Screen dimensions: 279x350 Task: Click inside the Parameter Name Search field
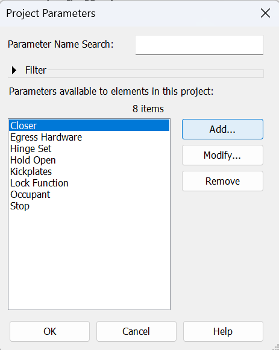click(x=199, y=45)
